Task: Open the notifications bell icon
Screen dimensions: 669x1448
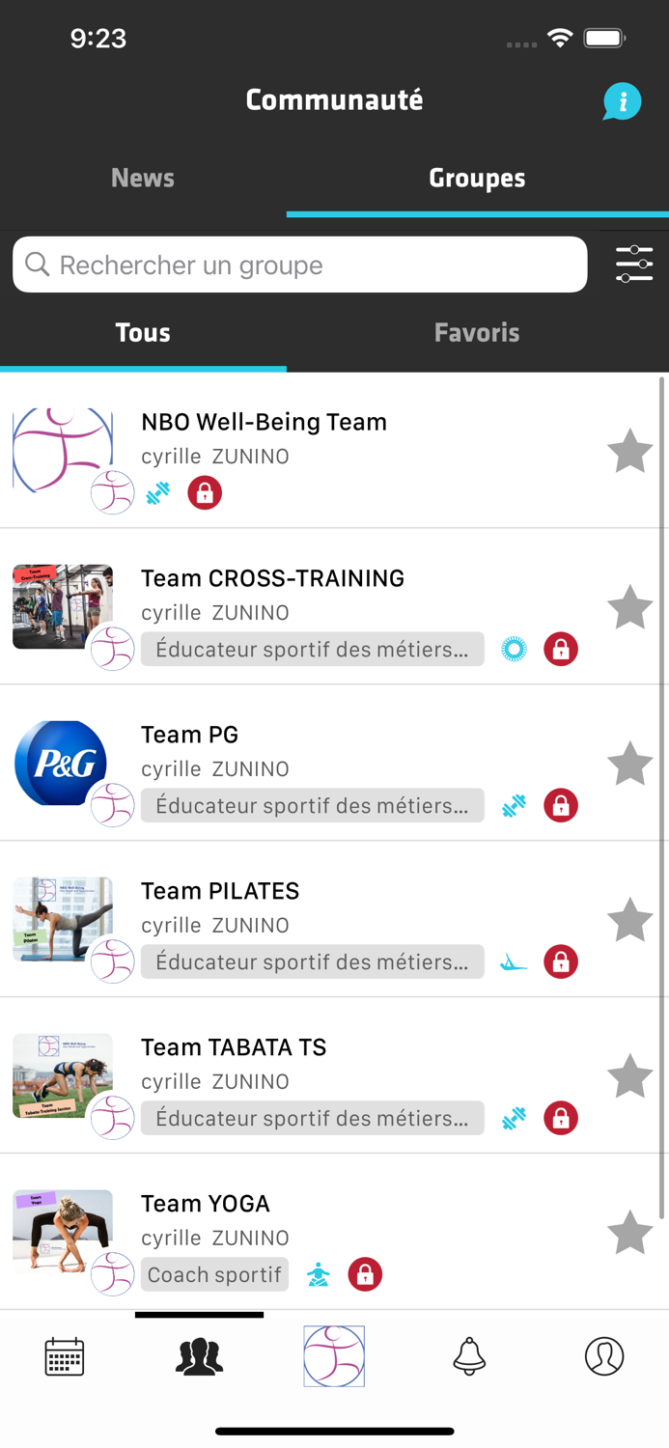Action: coord(468,1356)
